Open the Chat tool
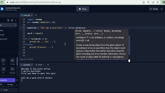Screen dimensions: 165x93 (x=3, y=61)
